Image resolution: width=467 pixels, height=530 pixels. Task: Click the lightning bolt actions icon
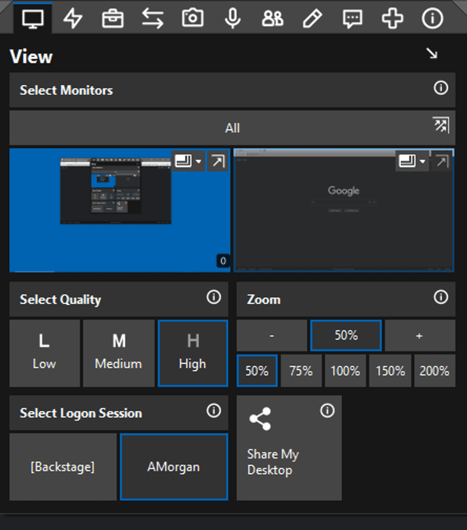tap(74, 18)
